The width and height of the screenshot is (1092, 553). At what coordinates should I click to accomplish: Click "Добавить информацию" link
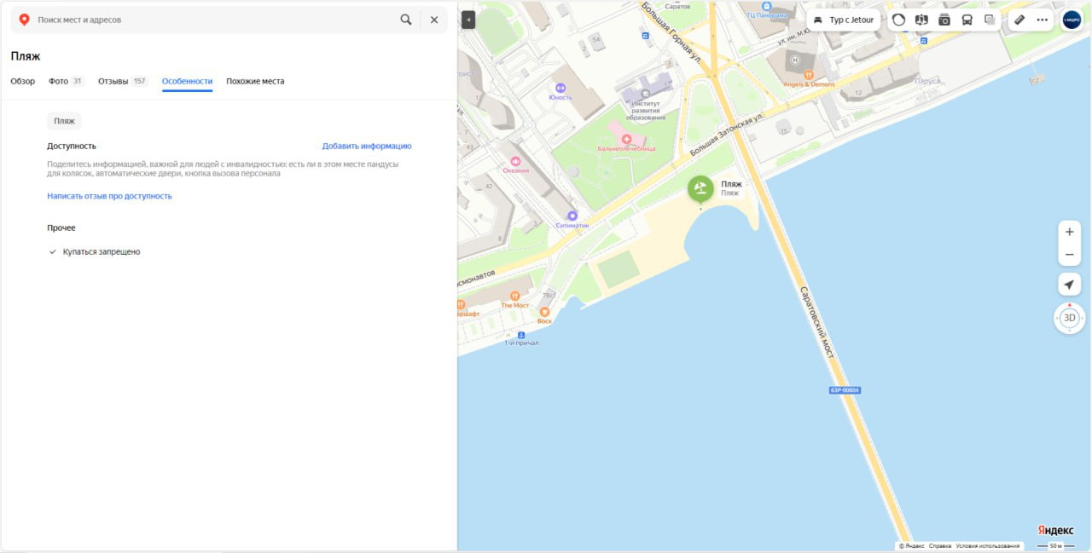(367, 146)
